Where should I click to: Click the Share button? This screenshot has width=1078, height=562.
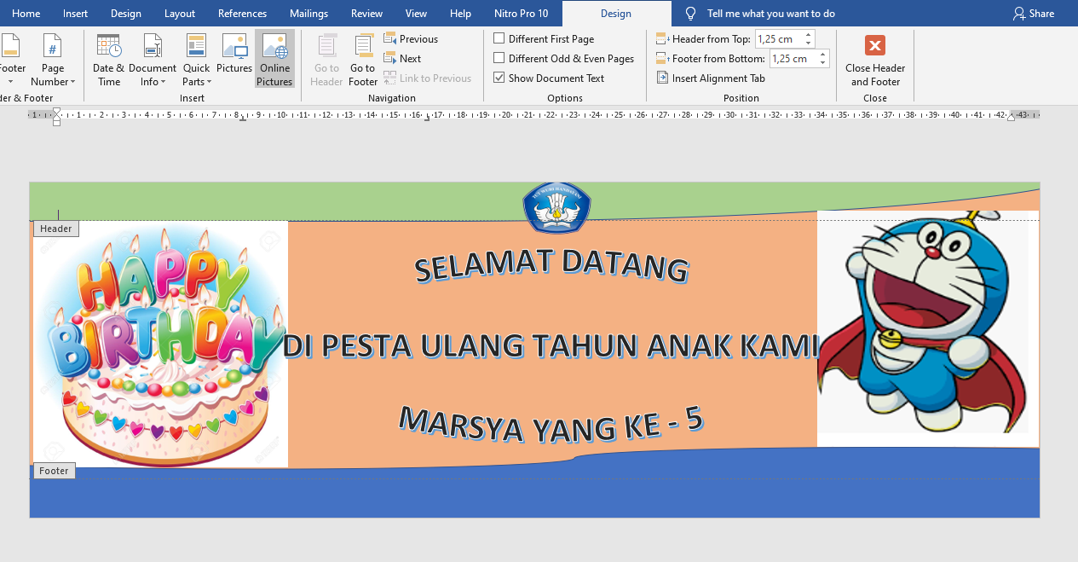tap(1034, 14)
